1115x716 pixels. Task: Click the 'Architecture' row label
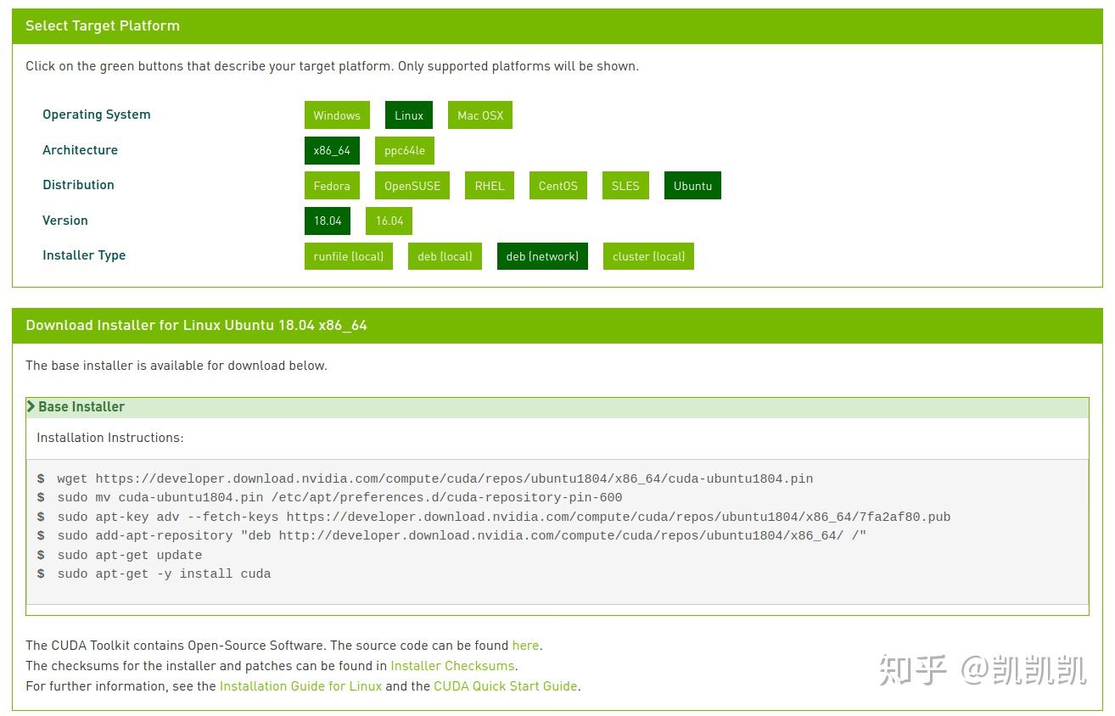tap(81, 150)
